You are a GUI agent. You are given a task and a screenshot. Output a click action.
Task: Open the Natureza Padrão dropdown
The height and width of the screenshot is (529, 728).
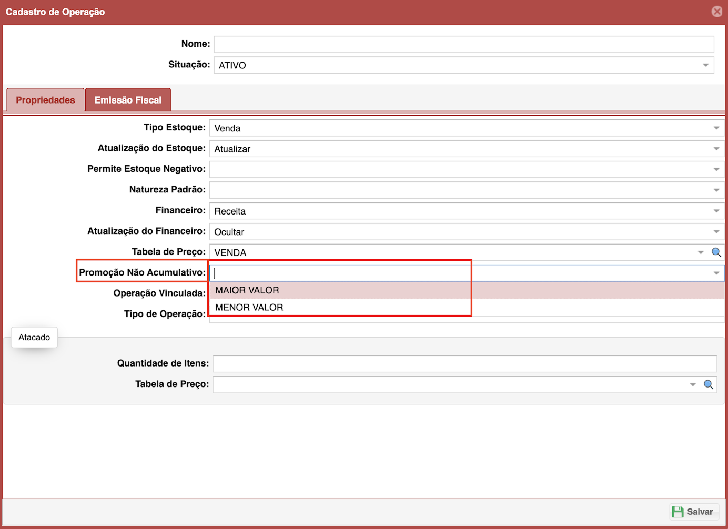716,190
